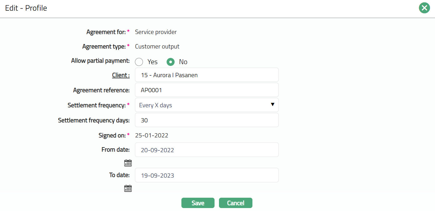Follow the underlined Client link

coord(121,75)
